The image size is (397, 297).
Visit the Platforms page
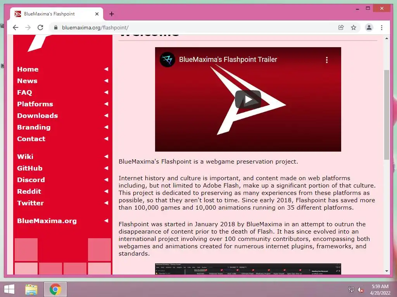tap(35, 104)
